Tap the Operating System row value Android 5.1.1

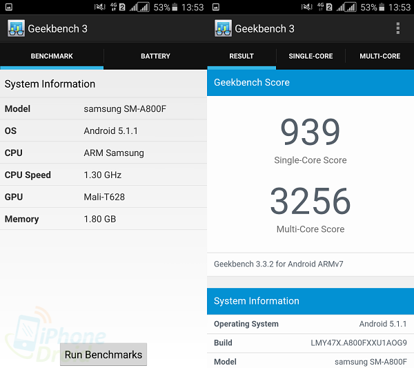click(x=383, y=324)
